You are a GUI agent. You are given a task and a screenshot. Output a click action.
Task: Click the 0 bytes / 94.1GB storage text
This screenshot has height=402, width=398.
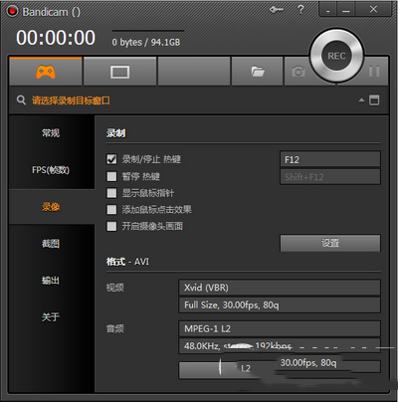click(x=146, y=43)
